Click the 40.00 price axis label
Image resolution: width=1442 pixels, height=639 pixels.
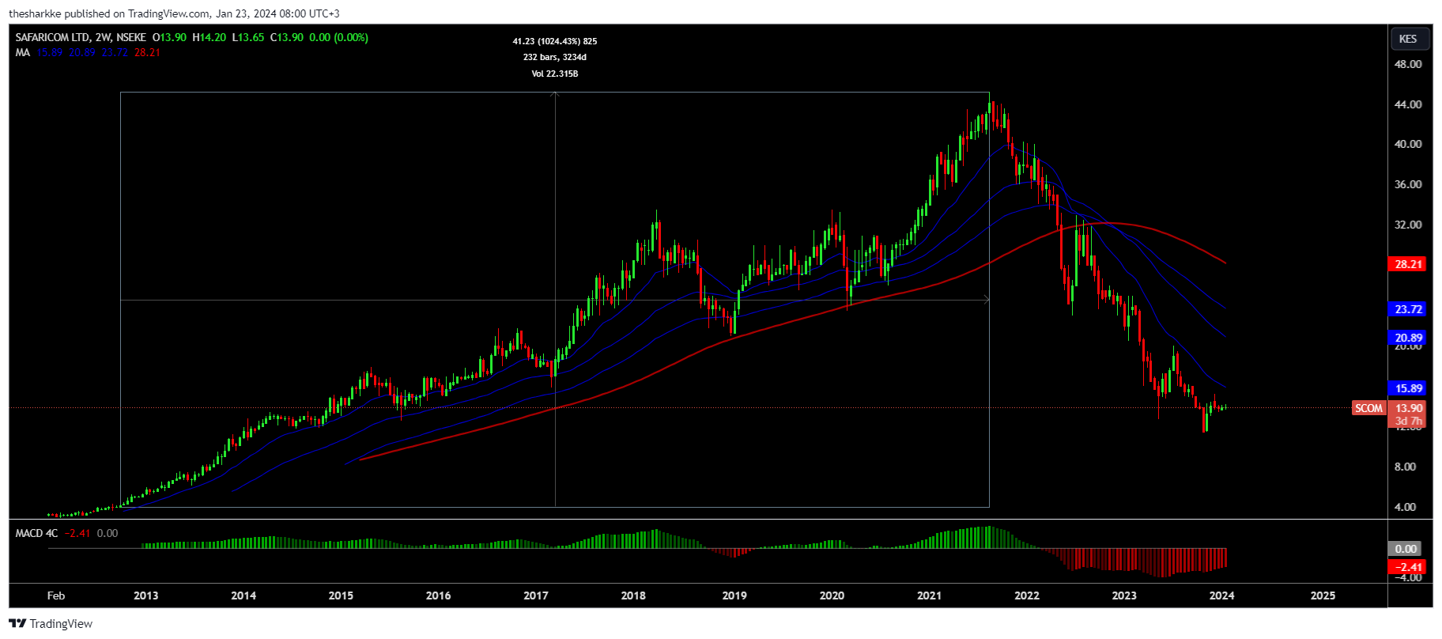pyautogui.click(x=1408, y=144)
